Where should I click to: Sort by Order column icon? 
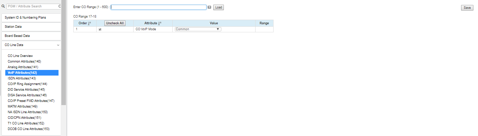point(89,23)
